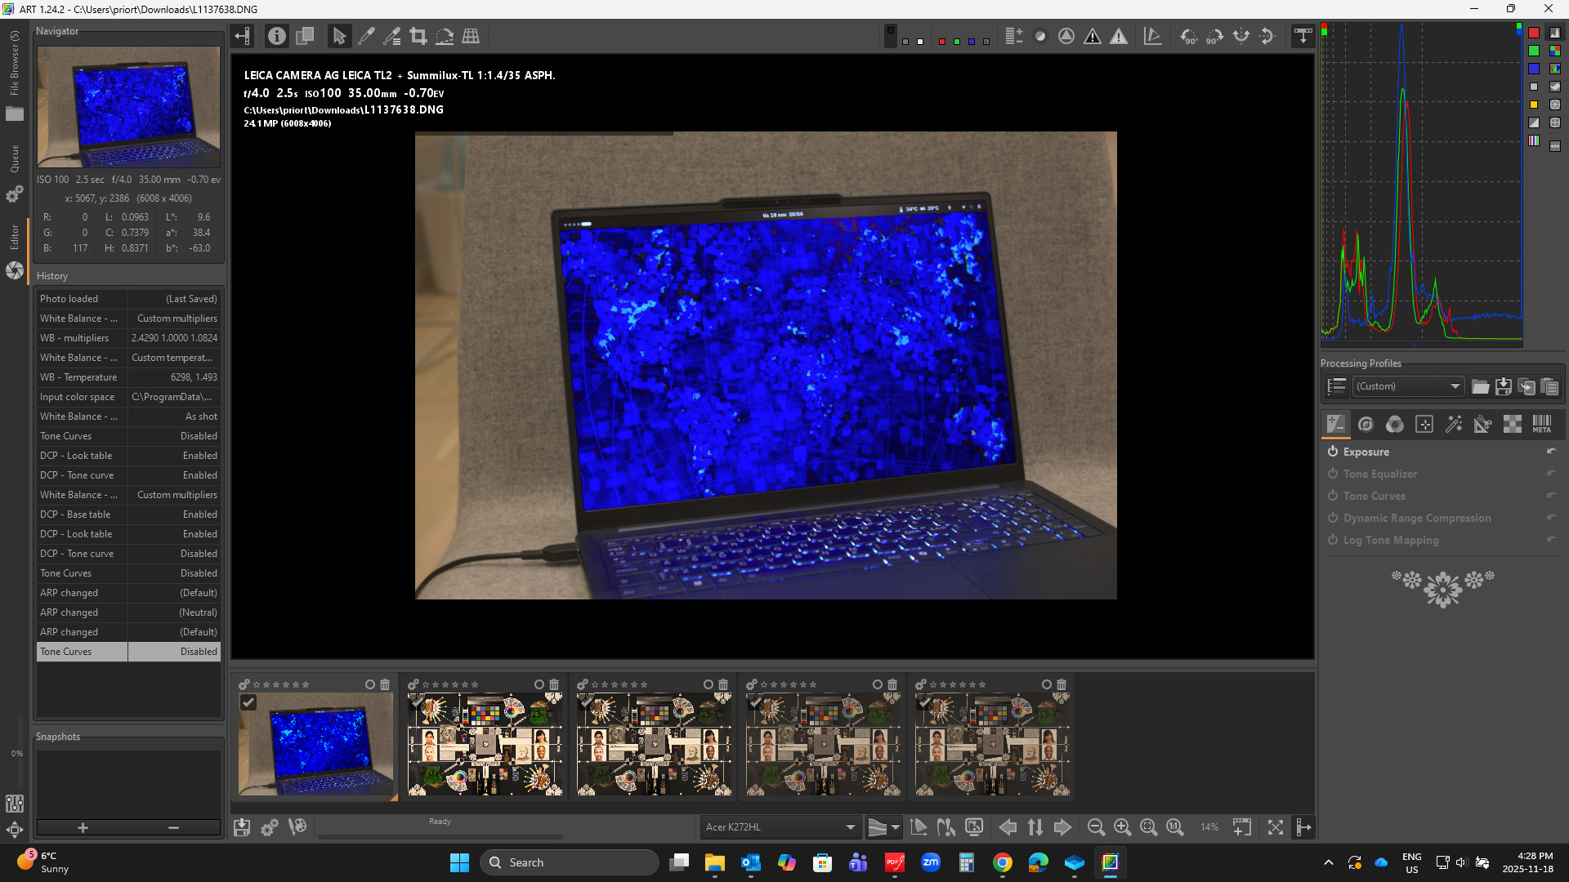Select the Crop tool in the toolbar
This screenshot has height=882, width=1569.
coord(418,36)
